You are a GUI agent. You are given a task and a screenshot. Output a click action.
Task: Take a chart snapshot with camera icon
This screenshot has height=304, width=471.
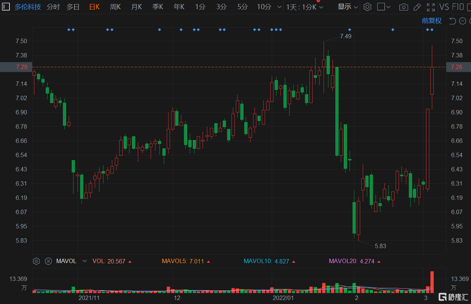coord(403,7)
